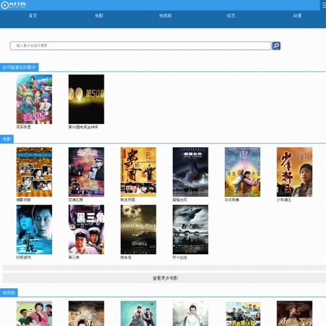The width and height of the screenshot is (326, 326).
Task: Open the orange photo-collage movie poster
Action: click(35, 172)
